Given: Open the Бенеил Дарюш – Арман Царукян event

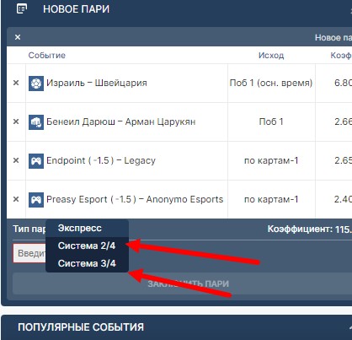Looking at the screenshot, I should coord(121,121).
